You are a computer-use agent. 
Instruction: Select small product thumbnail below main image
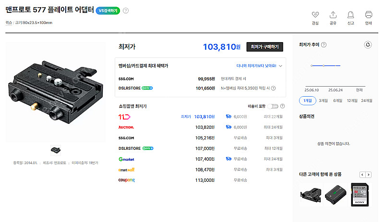pyautogui.click(x=56, y=150)
